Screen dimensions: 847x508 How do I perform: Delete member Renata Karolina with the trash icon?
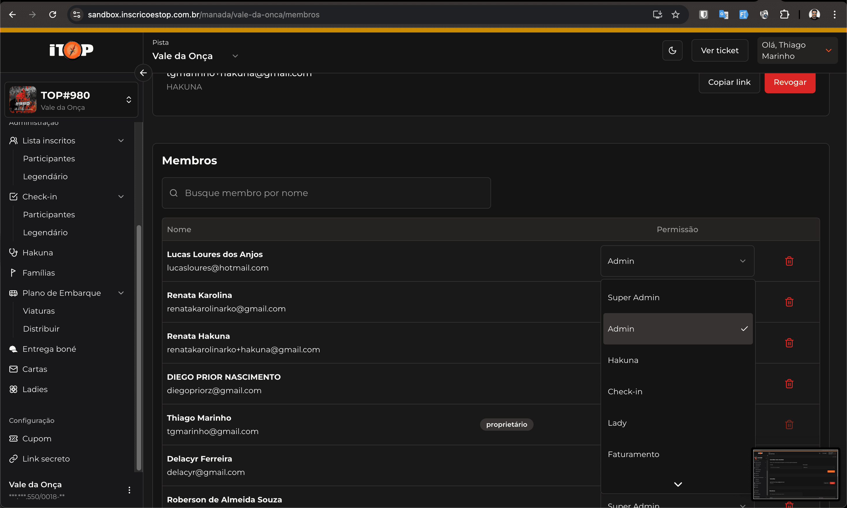tap(789, 302)
